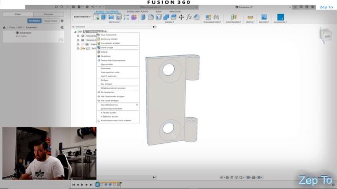
Task: Click the blue Hochladen button
Action: tap(34, 21)
